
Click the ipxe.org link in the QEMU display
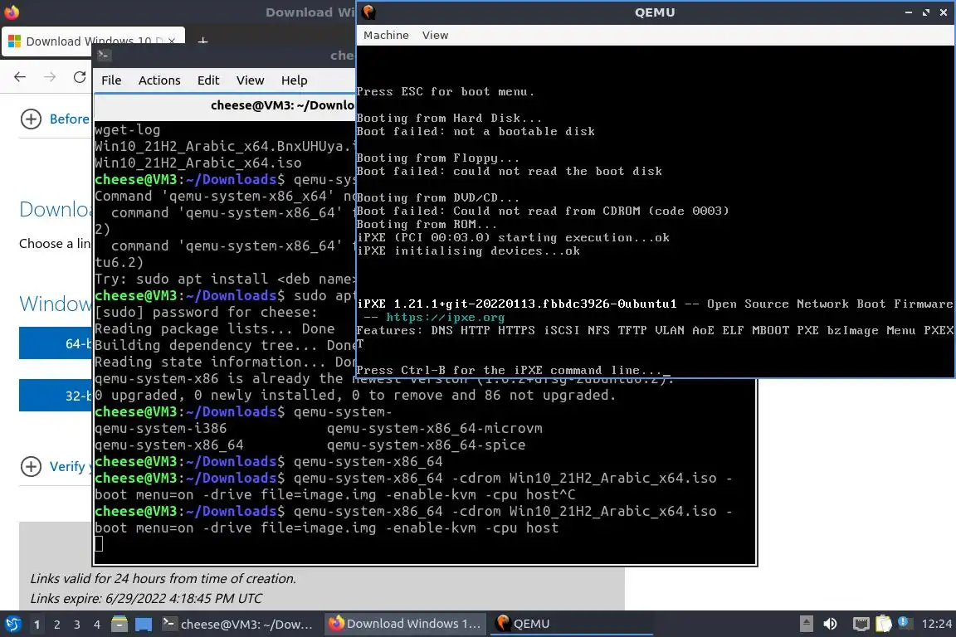tap(445, 317)
